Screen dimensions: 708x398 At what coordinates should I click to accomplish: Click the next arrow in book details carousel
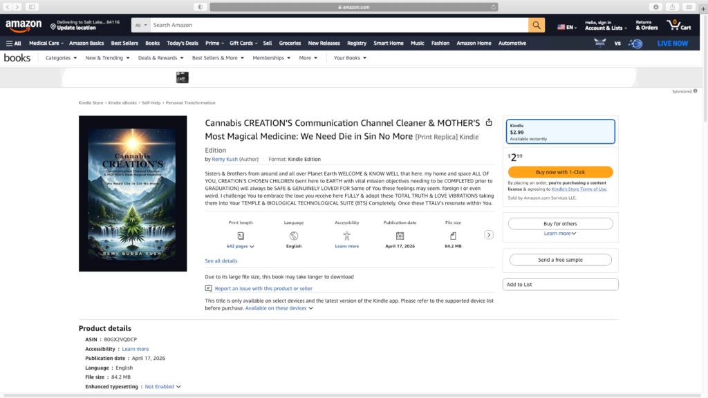pyautogui.click(x=489, y=235)
